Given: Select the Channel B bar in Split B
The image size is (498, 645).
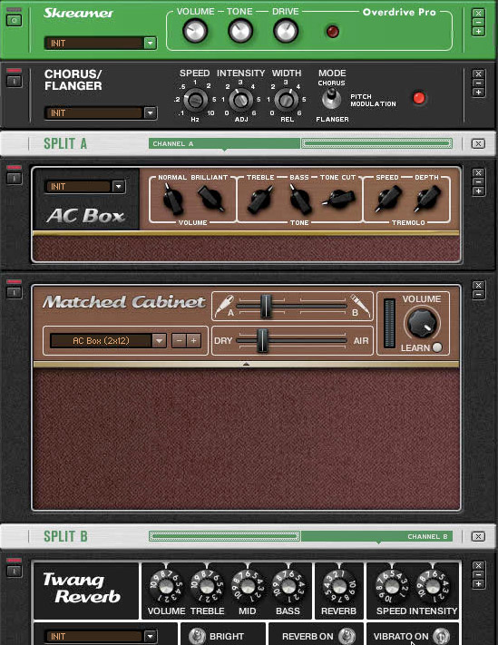Looking at the screenshot, I should click(376, 536).
